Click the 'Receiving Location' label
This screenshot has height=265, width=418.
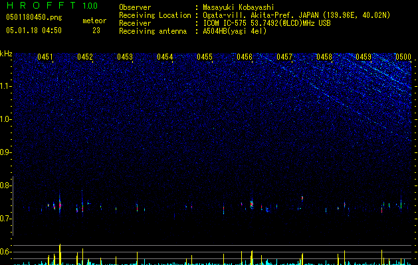click(155, 15)
